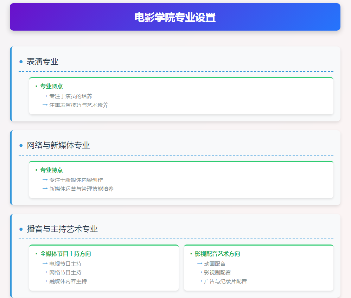Open 专业特点 under 表演专业
Image resolution: width=351 pixels, height=298 pixels.
coord(51,87)
